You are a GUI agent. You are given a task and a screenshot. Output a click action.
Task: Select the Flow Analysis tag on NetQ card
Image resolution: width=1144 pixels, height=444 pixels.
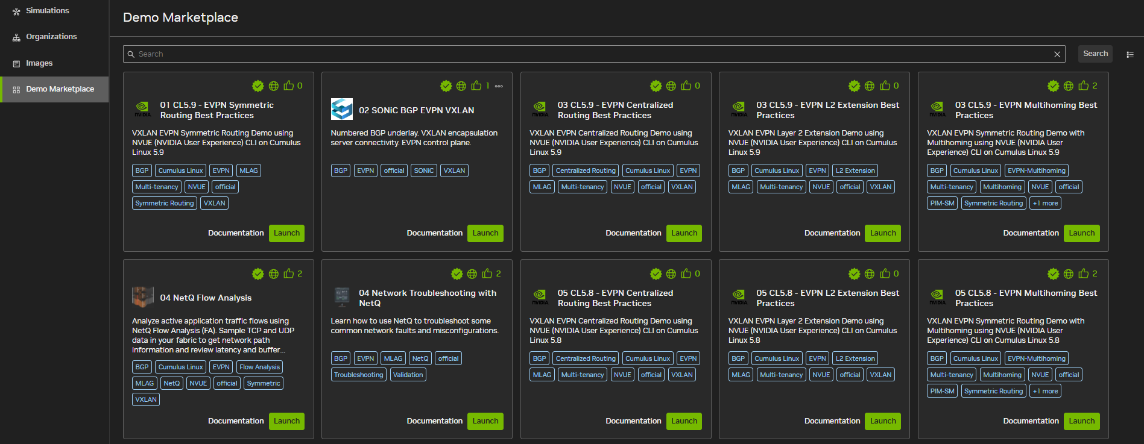[259, 367]
